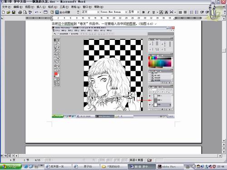Toggle italic formatting
Viewport: 227px width, 170px height.
pyautogui.click(x=148, y=12)
